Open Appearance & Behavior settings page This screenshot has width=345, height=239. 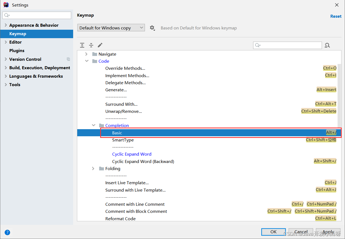tap(34, 25)
